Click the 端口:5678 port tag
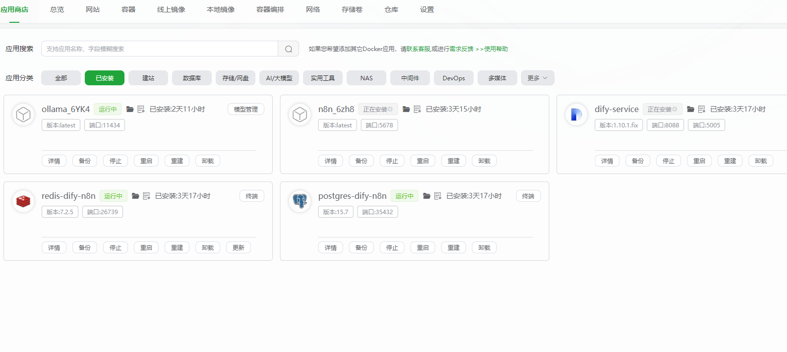This screenshot has width=787, height=352. 379,125
